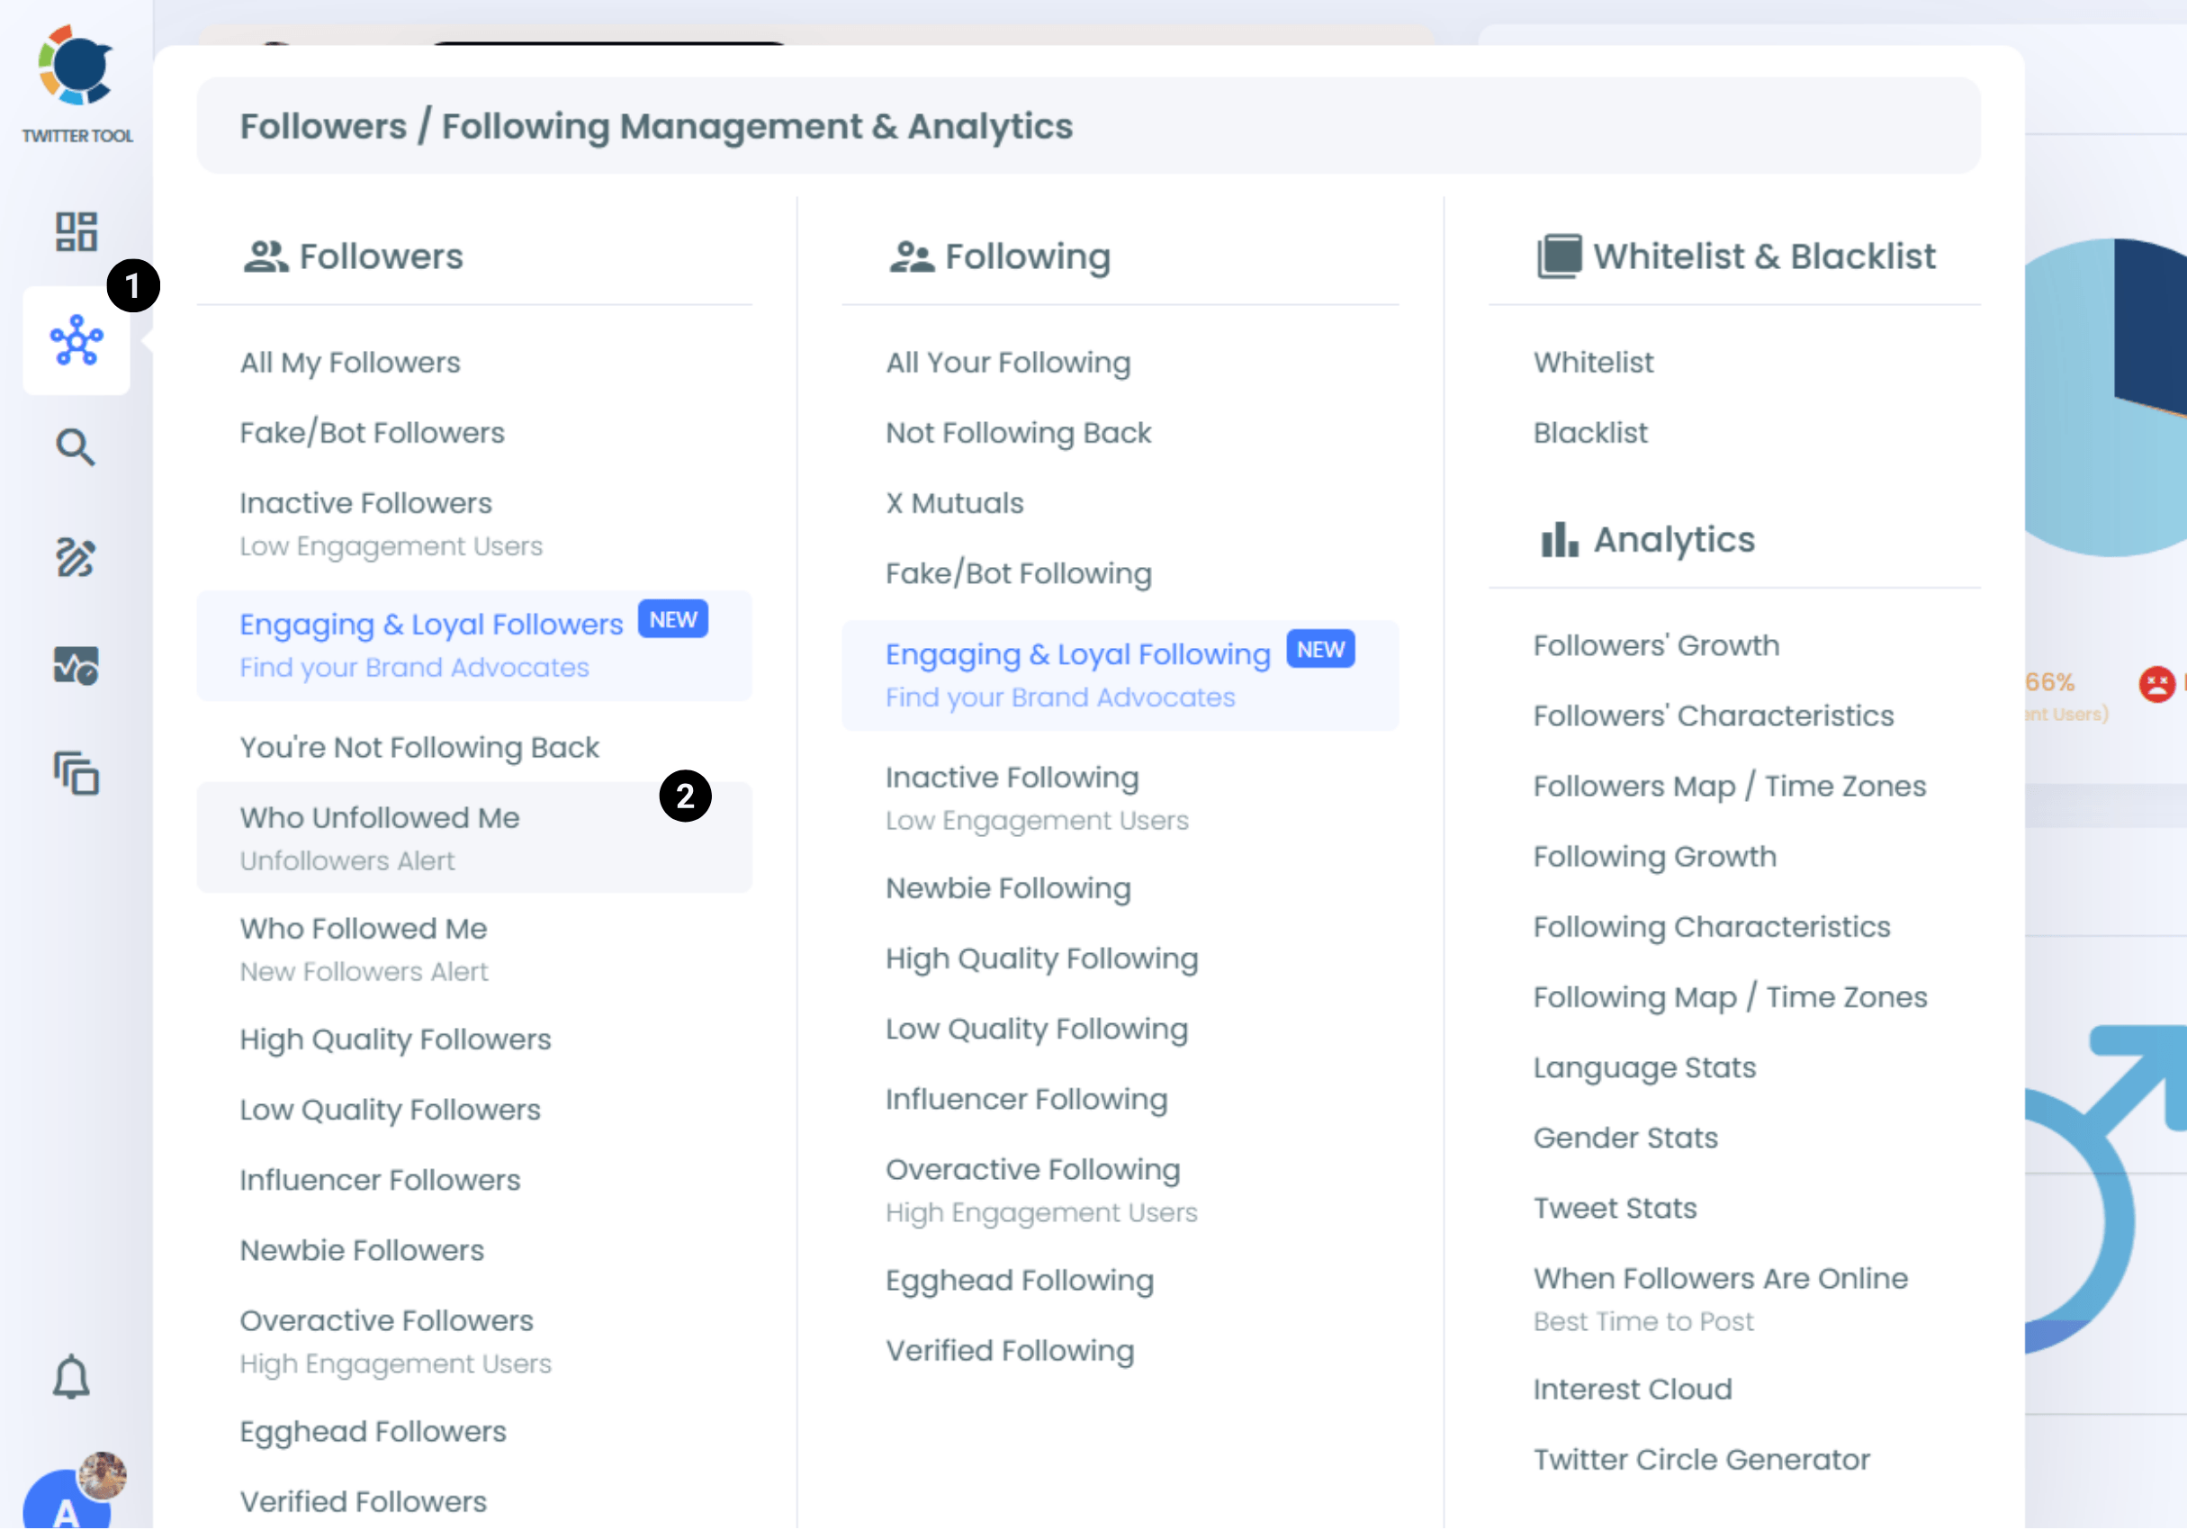
Task: Open the search tool from the sidebar
Action: (75, 446)
